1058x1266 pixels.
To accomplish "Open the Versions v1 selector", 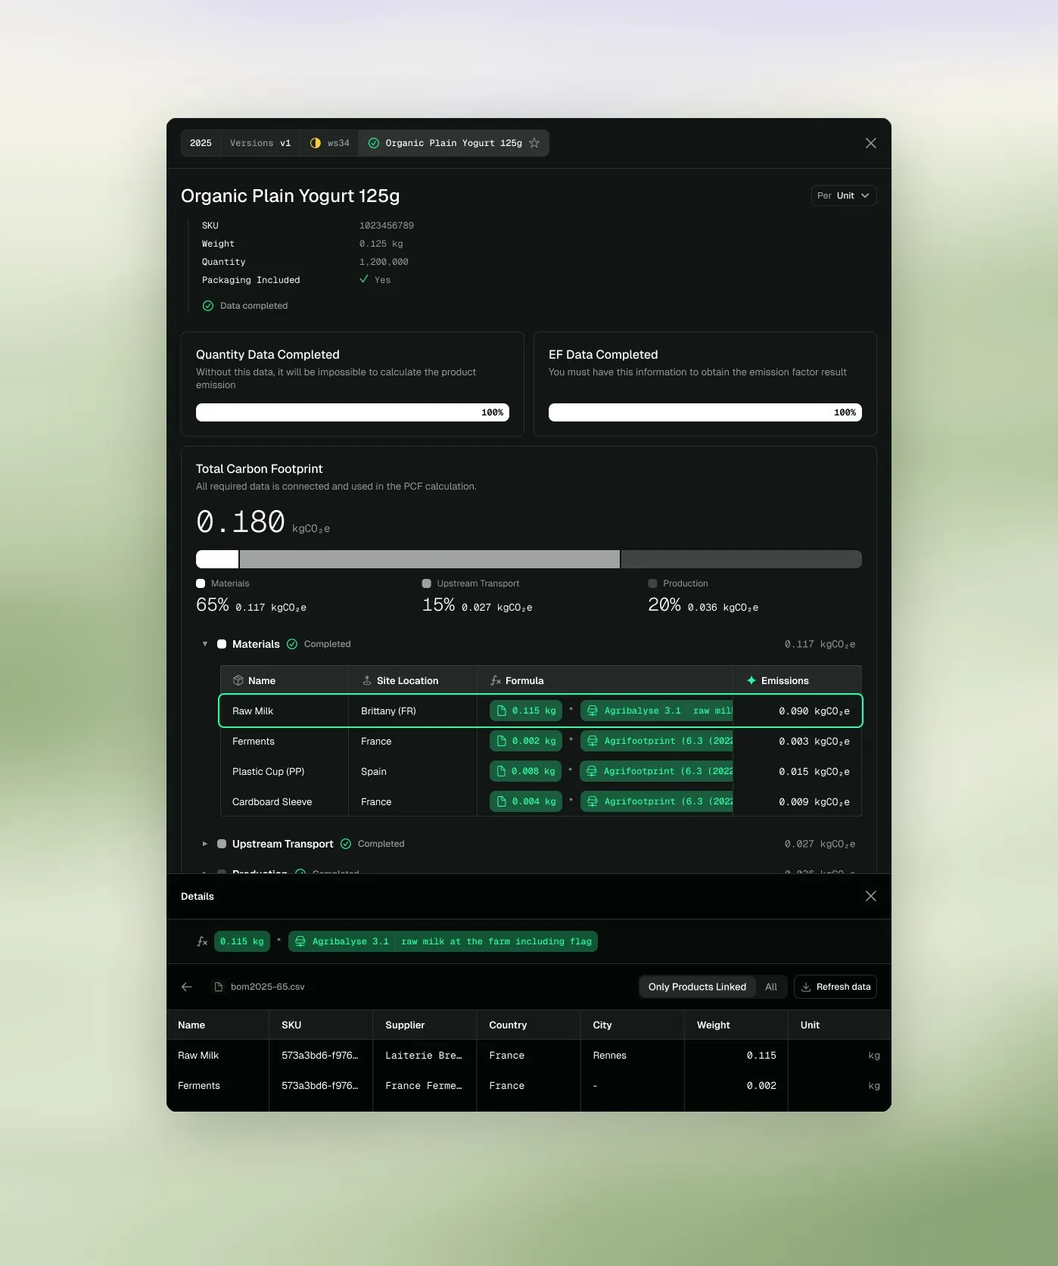I will (x=260, y=143).
